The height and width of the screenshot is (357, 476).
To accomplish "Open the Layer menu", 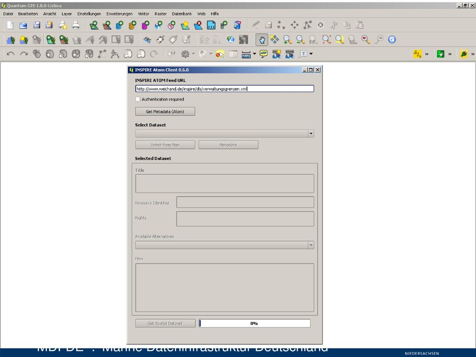I will pyautogui.click(x=66, y=13).
